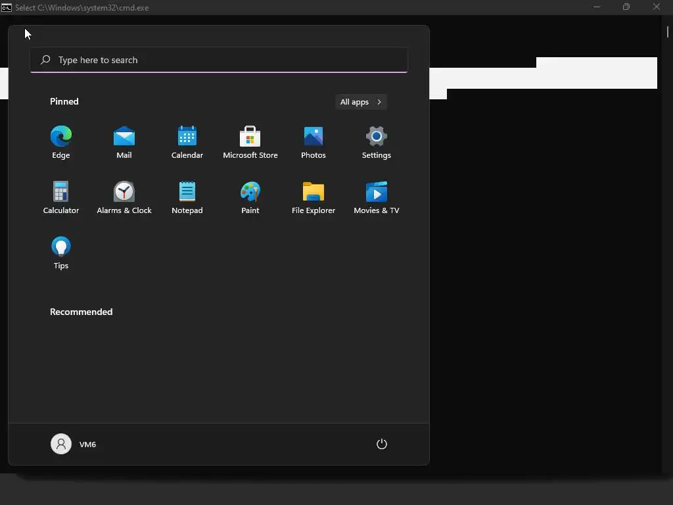
Task: Open the Edge browser from Pinned
Action: coord(61,143)
